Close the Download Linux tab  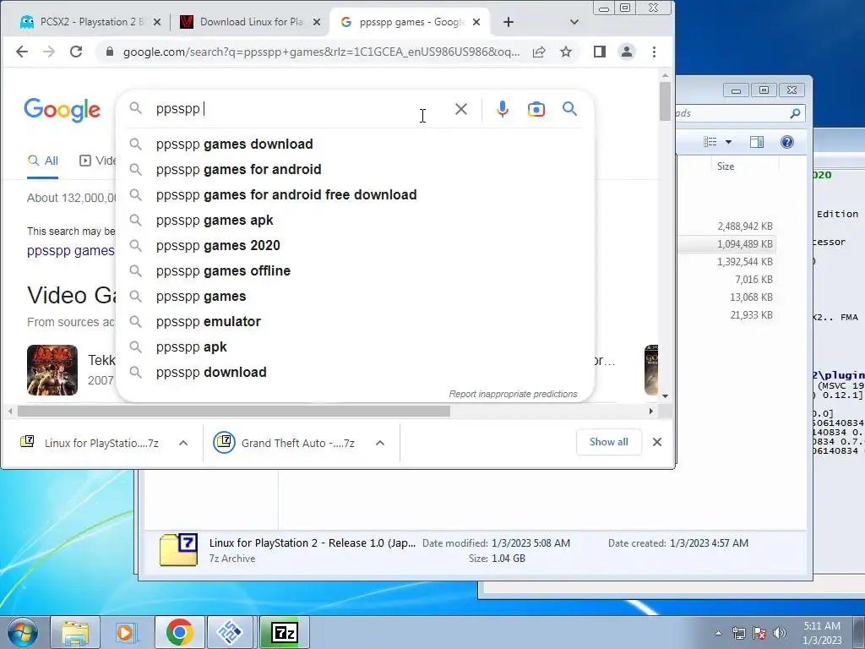coord(317,22)
